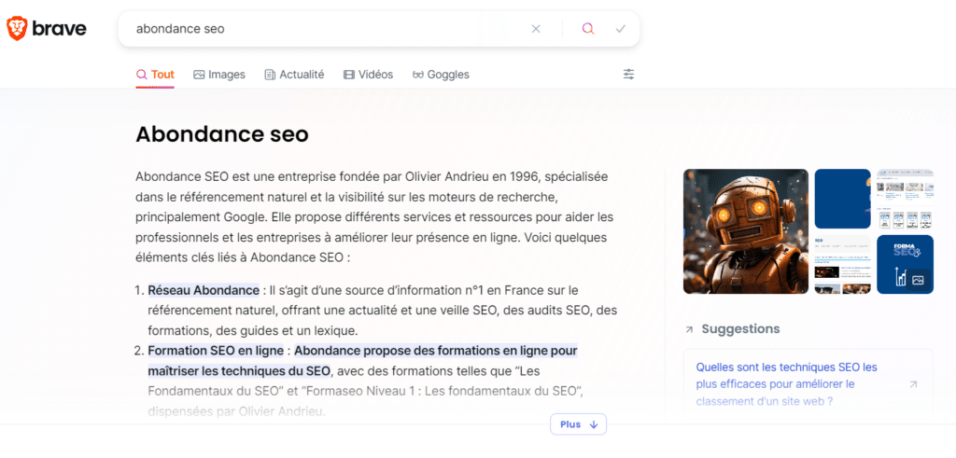Select the Tout results tab
Image resolution: width=956 pixels, height=458 pixels.
coord(155,75)
